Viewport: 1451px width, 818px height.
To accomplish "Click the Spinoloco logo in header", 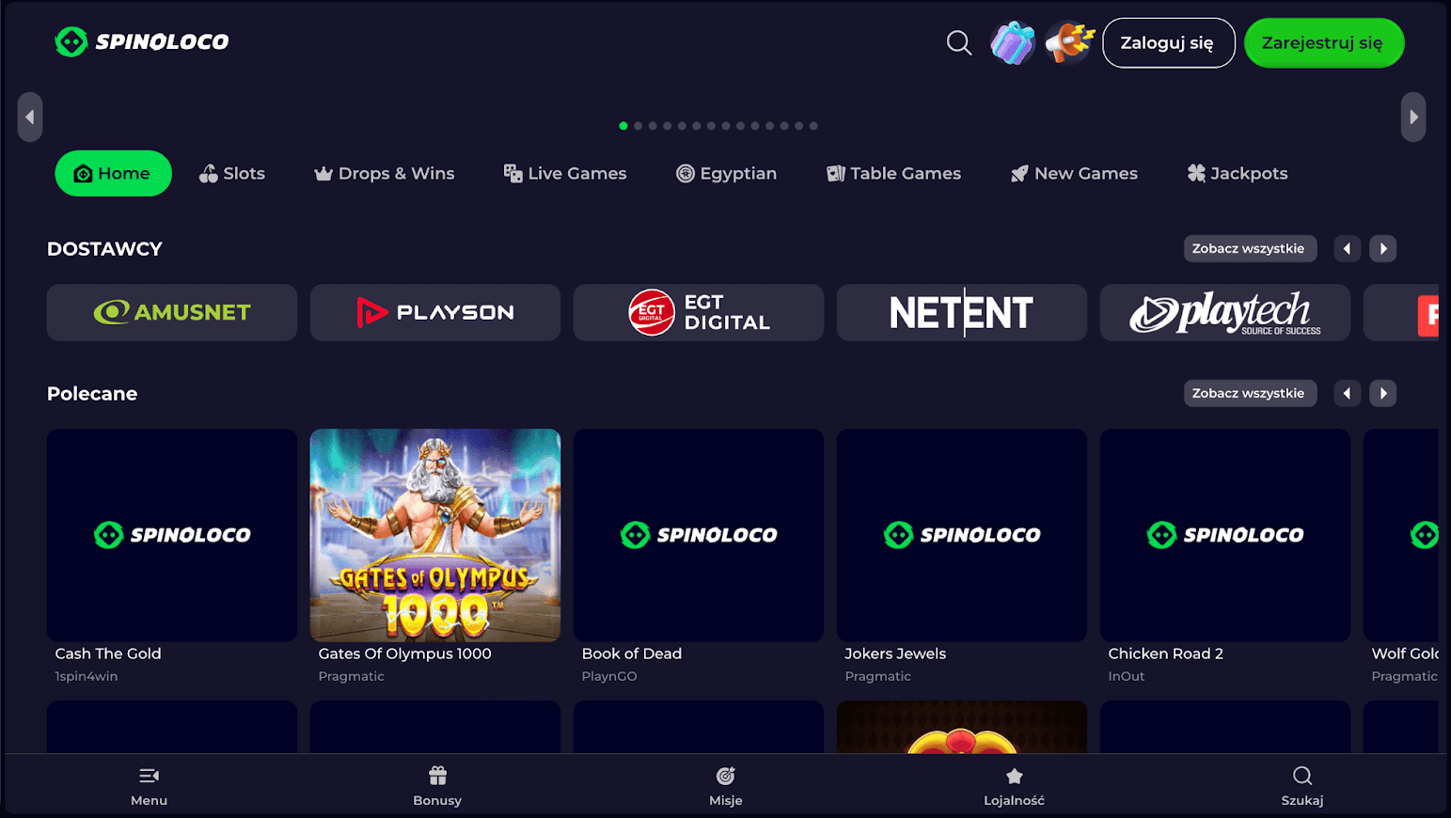I will [142, 41].
